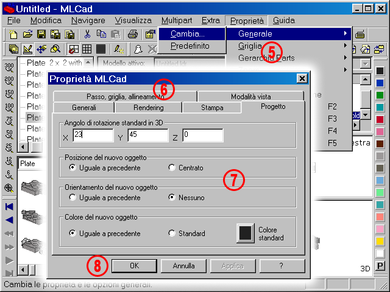Screen dimensions: 390x292
Task: Select the zoom mode magnifier icon
Action: (x=55, y=49)
